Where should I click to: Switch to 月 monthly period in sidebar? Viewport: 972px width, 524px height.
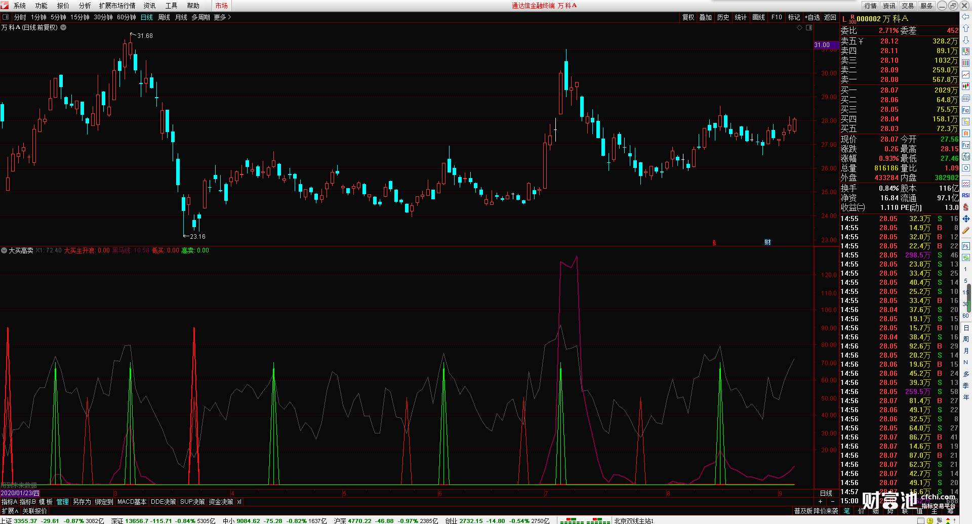pyautogui.click(x=966, y=351)
